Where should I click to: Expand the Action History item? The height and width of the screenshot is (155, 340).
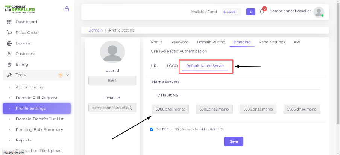click(x=29, y=87)
